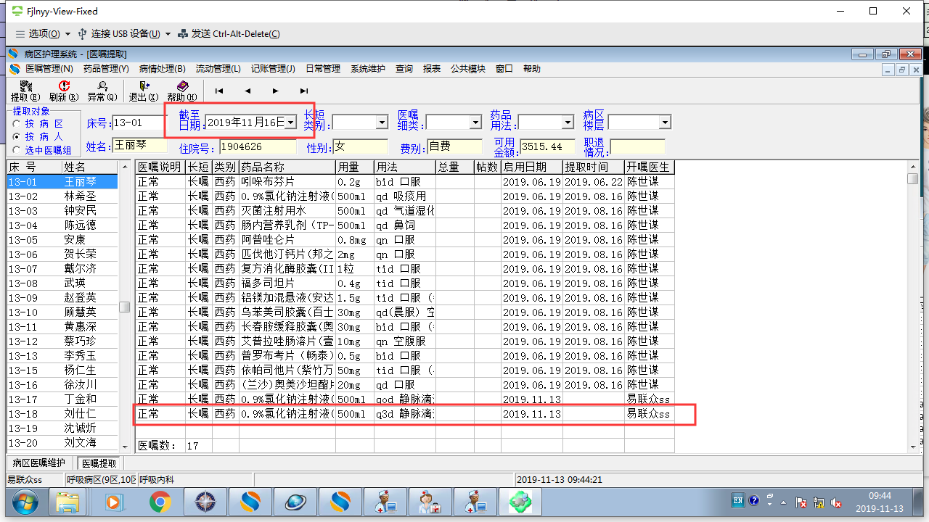Click the orders table scrollbar up arrow
929x522 pixels.
tap(913, 167)
